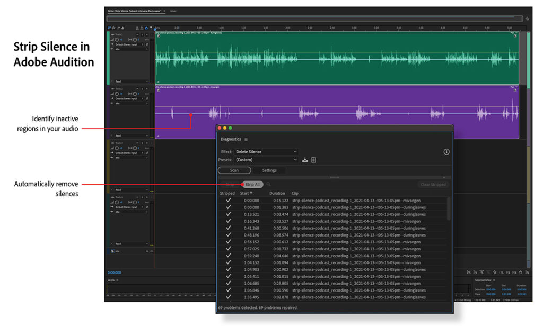Open Track 1 Default Stereo Input dropdown
Screen dimensions: 543x327
click(129, 44)
